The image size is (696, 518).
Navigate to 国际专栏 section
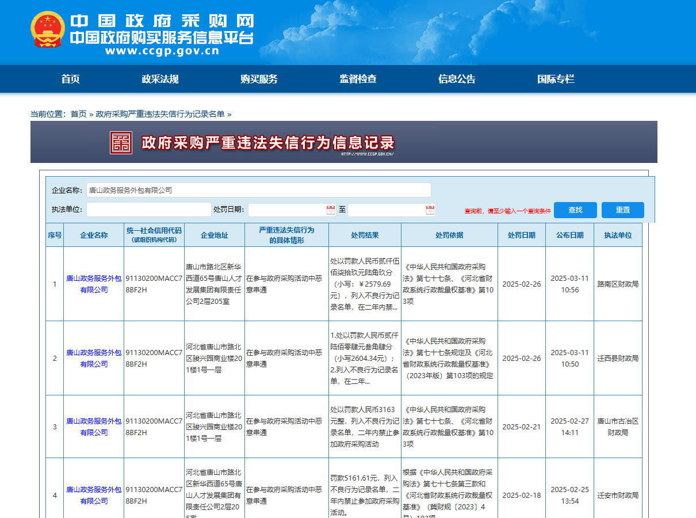[556, 79]
